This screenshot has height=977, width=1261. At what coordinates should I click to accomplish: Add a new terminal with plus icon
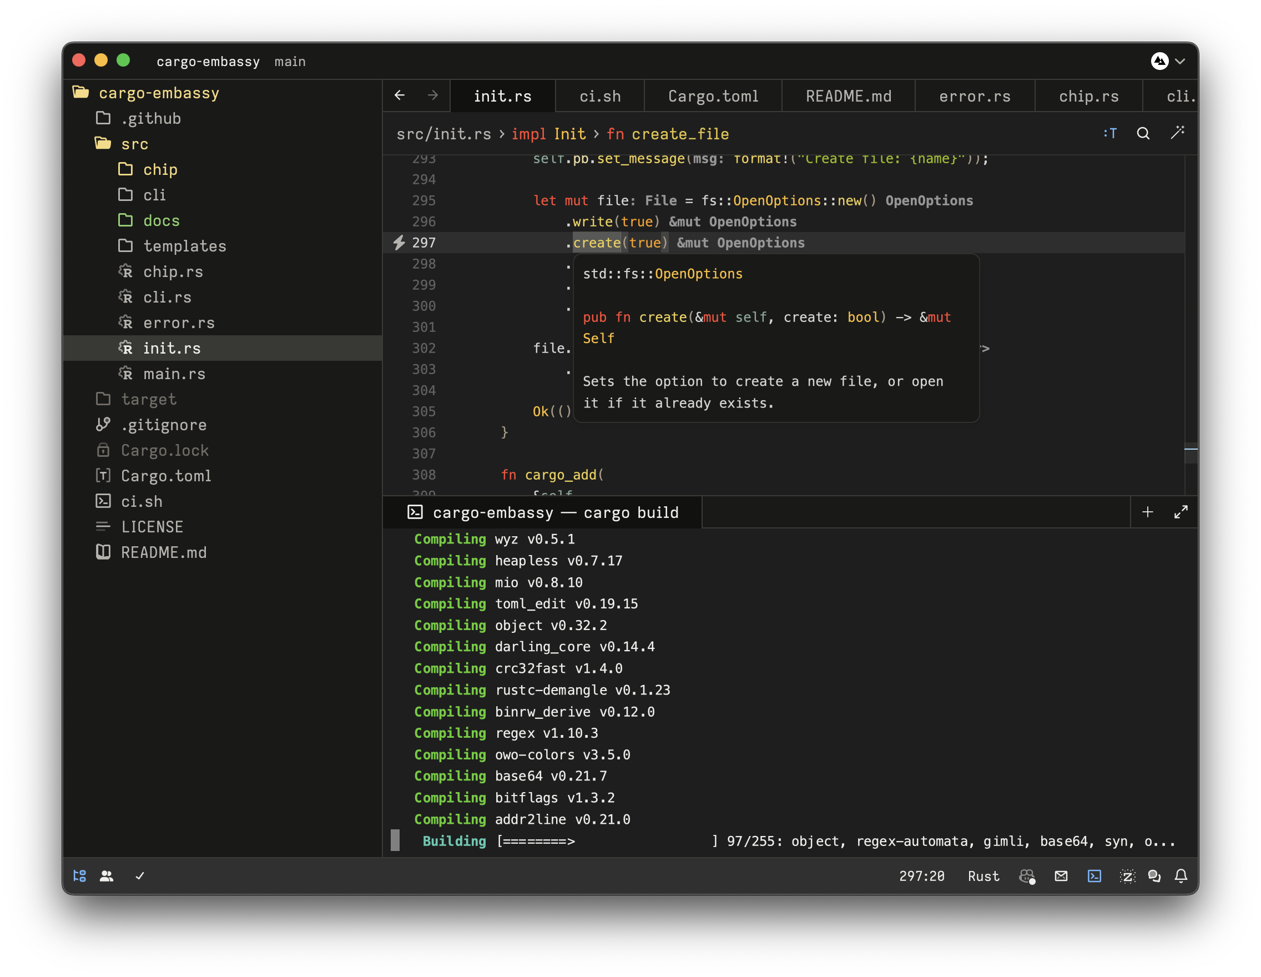1147,512
